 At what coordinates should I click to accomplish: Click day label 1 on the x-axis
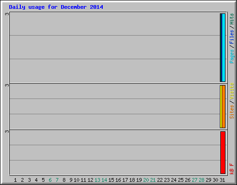[15, 180]
